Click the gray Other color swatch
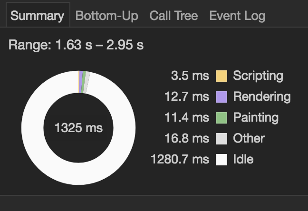The height and width of the screenshot is (211, 308). (221, 138)
